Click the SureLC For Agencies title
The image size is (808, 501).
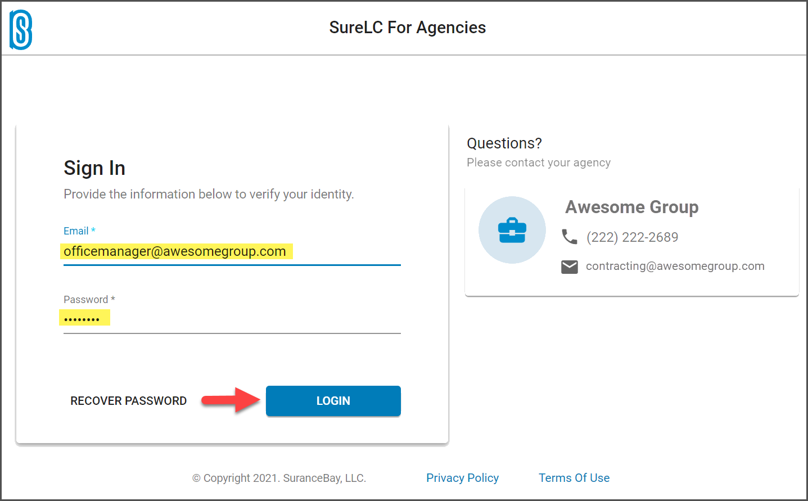pyautogui.click(x=408, y=28)
